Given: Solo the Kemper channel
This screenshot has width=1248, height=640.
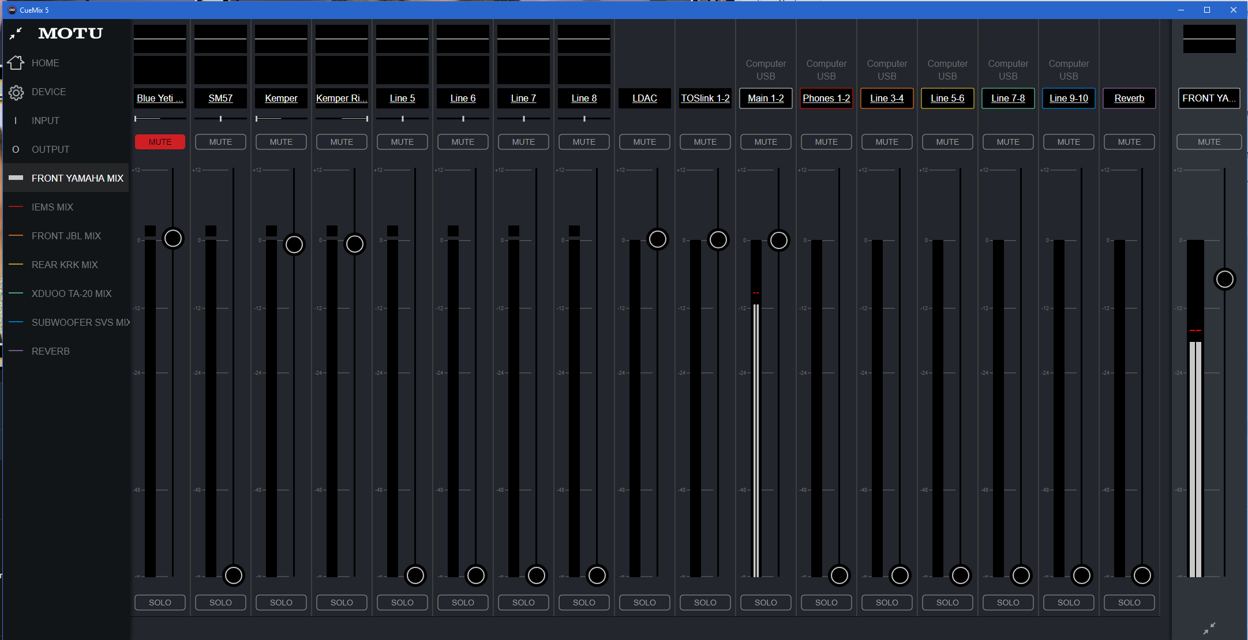Looking at the screenshot, I should pyautogui.click(x=281, y=603).
